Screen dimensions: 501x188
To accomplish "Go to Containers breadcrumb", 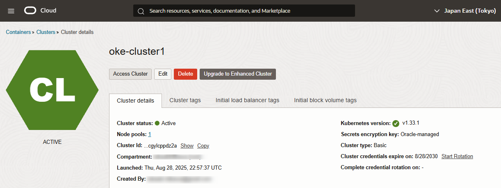I will coord(18,32).
